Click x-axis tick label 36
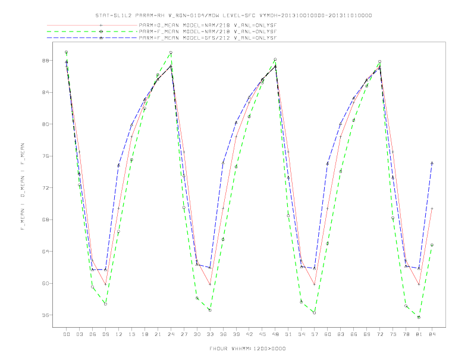This screenshot has width=471, height=364. (x=223, y=334)
